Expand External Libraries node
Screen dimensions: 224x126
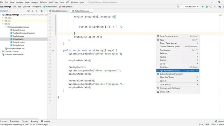pyautogui.click(x=1, y=51)
